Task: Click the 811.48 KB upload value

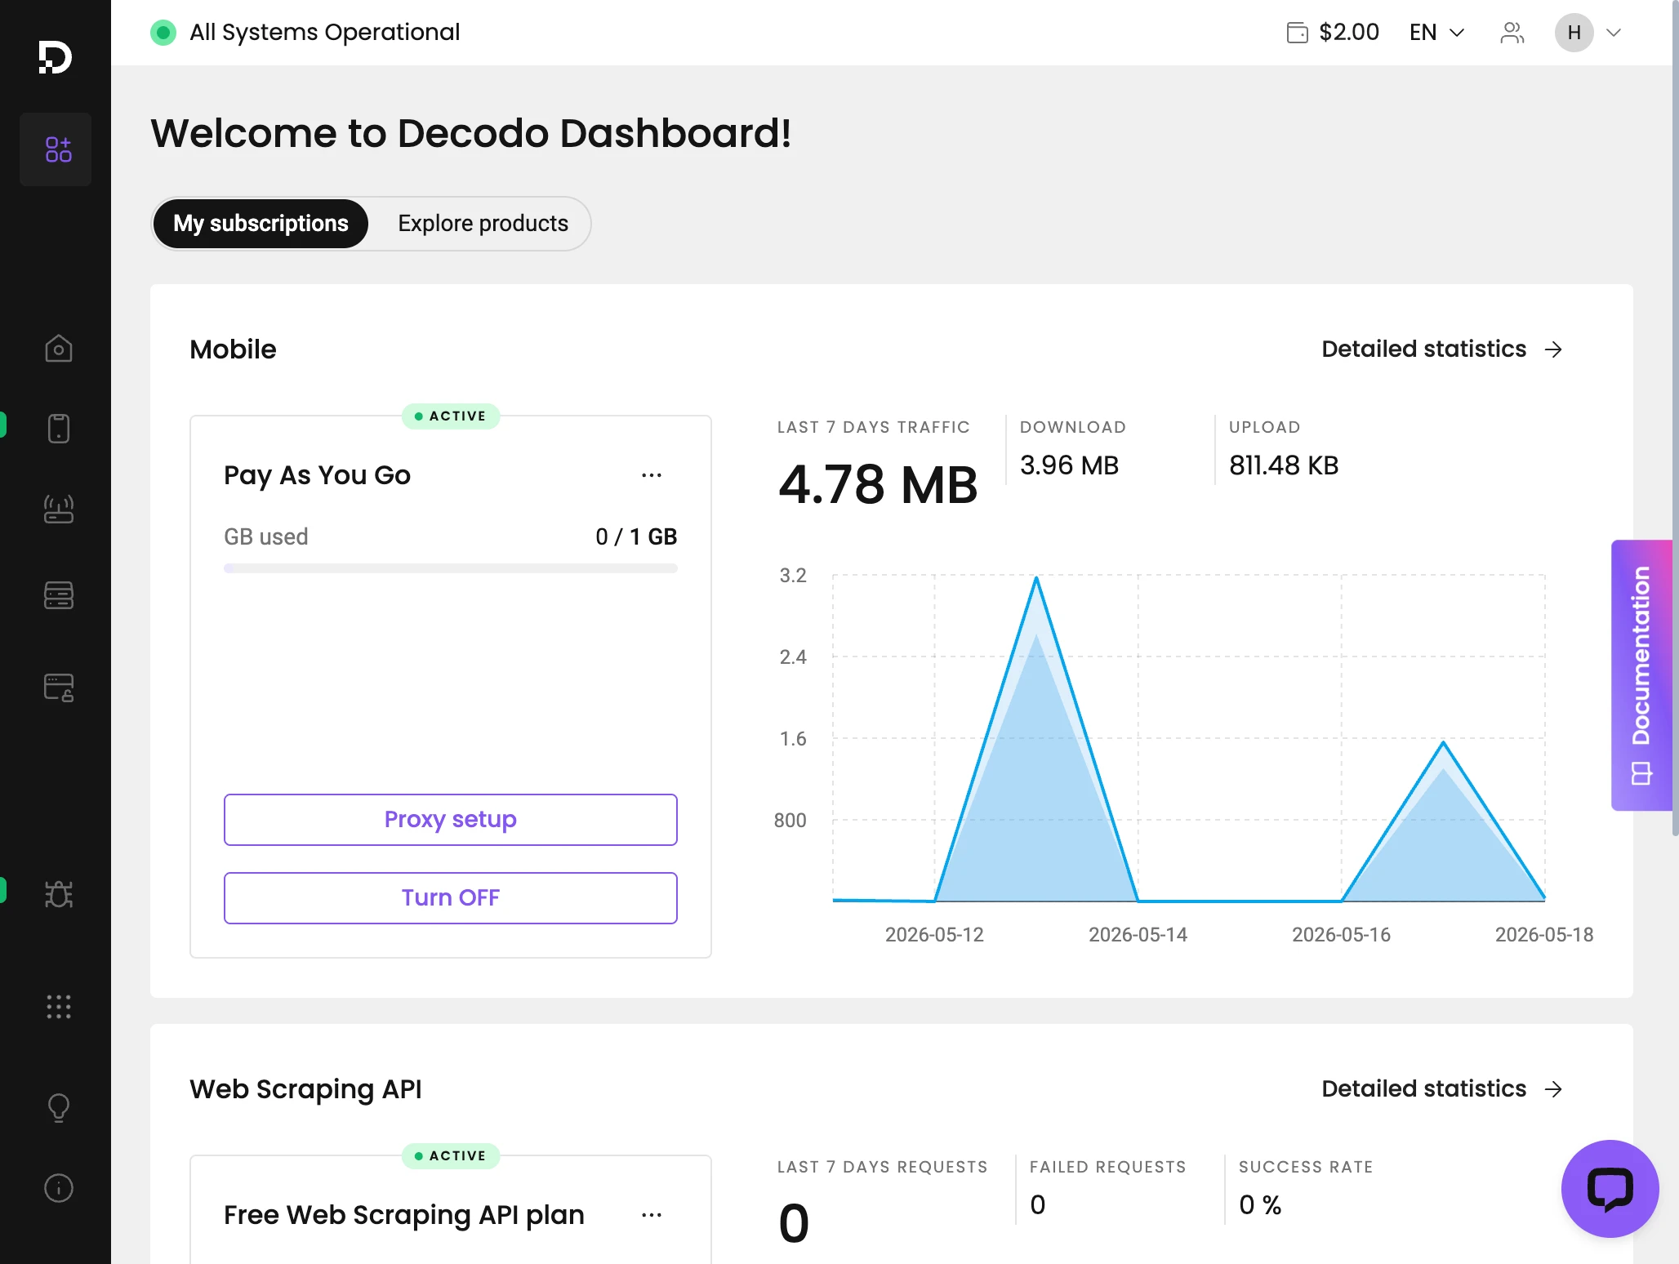Action: (1284, 465)
